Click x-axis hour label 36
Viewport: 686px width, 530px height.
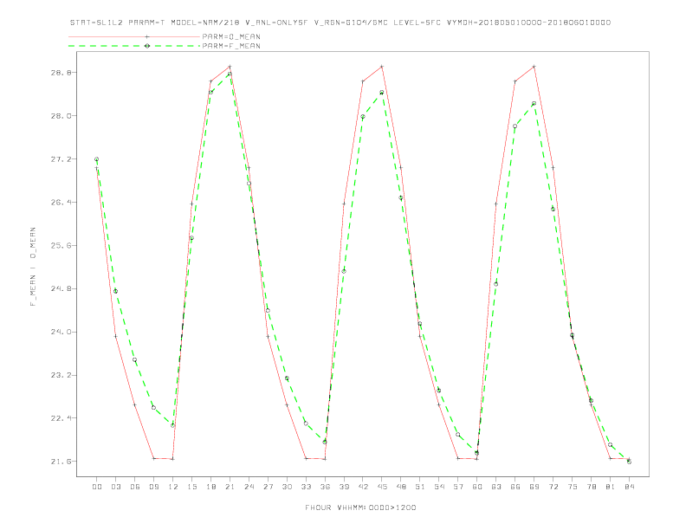tap(325, 487)
